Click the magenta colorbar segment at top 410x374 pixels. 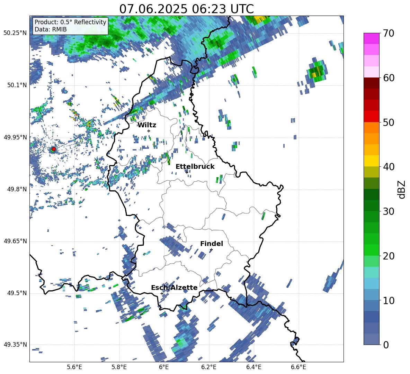371,38
